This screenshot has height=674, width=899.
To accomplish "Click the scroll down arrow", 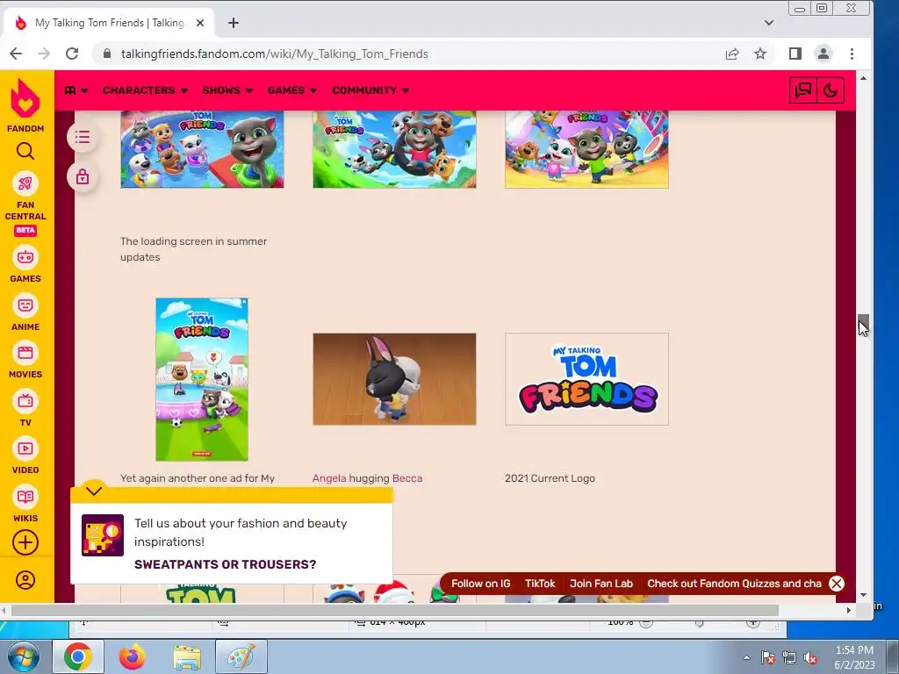I will pos(864,595).
